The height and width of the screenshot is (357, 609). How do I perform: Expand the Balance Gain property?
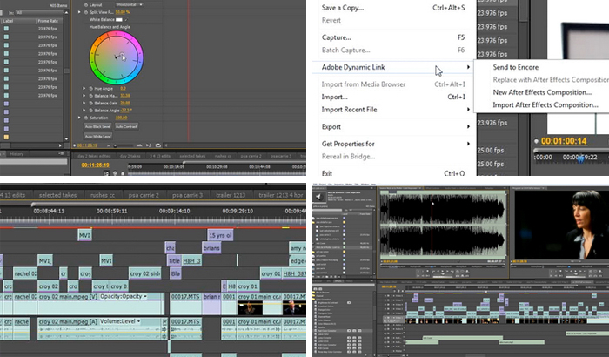coord(84,103)
